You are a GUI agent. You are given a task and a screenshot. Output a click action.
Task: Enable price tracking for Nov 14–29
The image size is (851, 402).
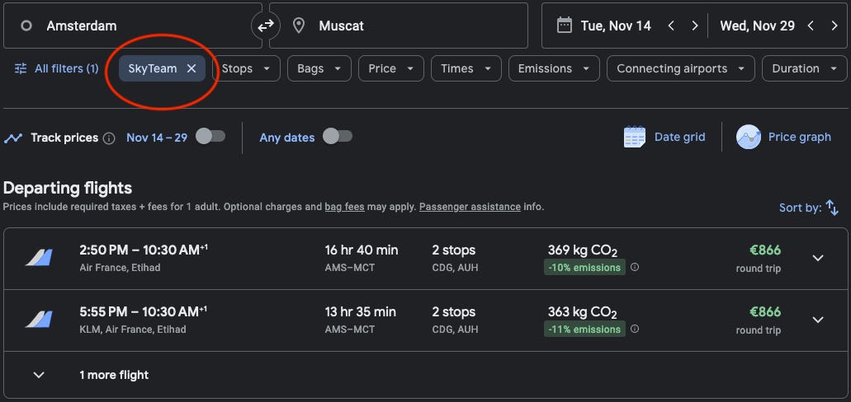click(210, 137)
